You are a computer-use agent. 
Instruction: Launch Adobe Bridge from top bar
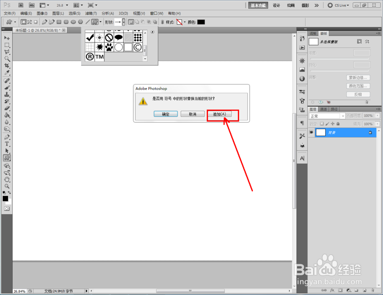pyautogui.click(x=21, y=5)
